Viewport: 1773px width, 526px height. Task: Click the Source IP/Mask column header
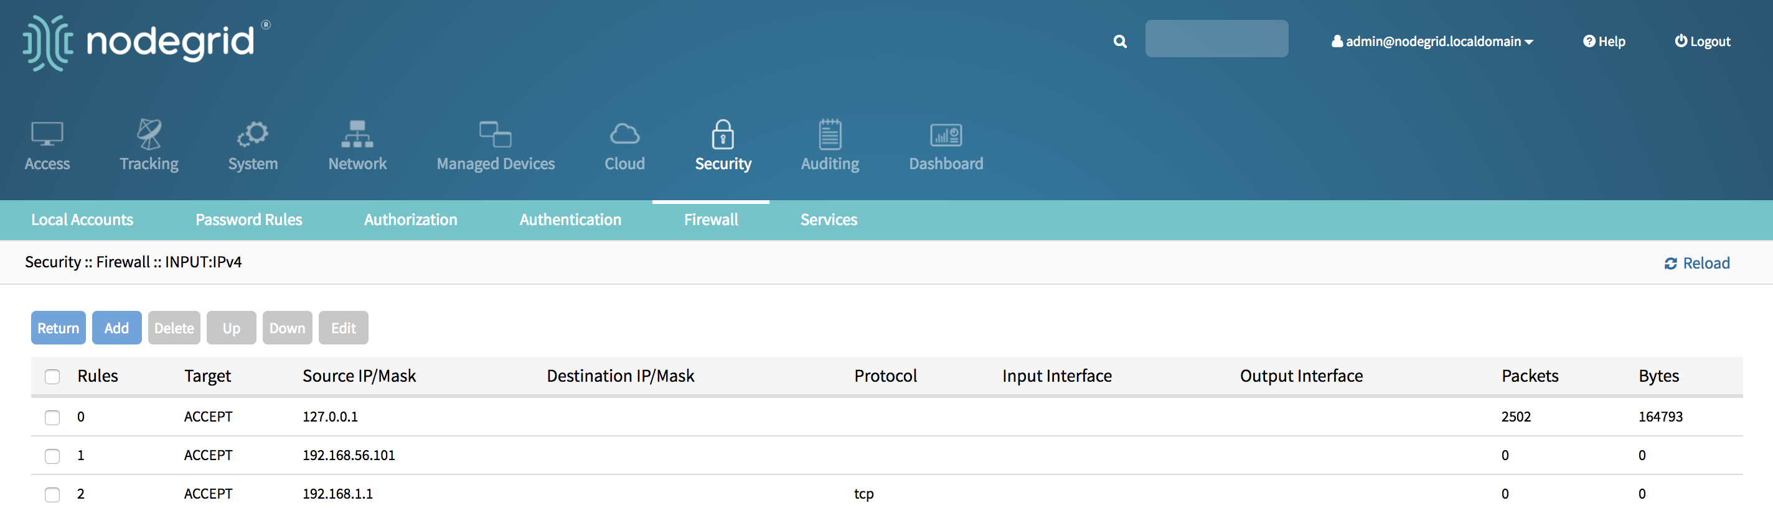(359, 376)
